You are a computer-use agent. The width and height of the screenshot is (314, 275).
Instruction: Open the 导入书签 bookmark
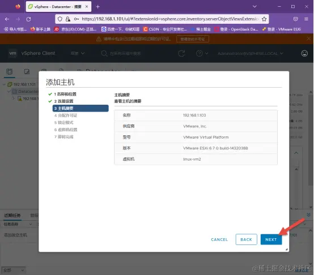[15, 29]
